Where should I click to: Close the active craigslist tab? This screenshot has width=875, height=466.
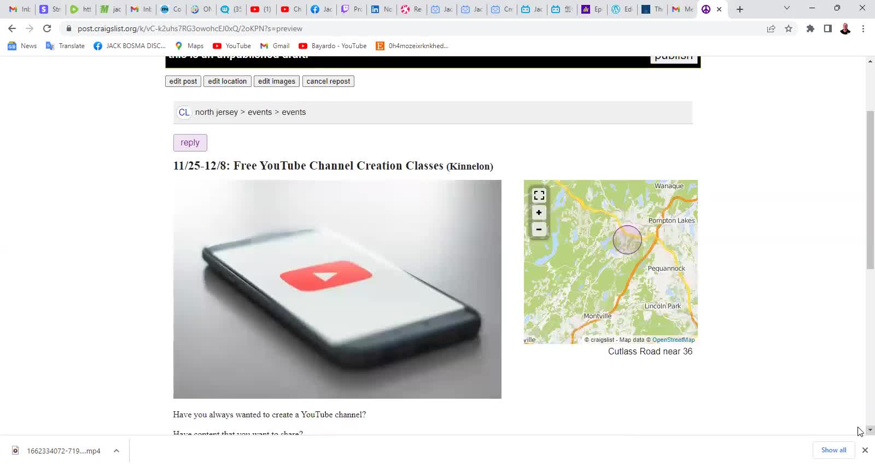719,9
